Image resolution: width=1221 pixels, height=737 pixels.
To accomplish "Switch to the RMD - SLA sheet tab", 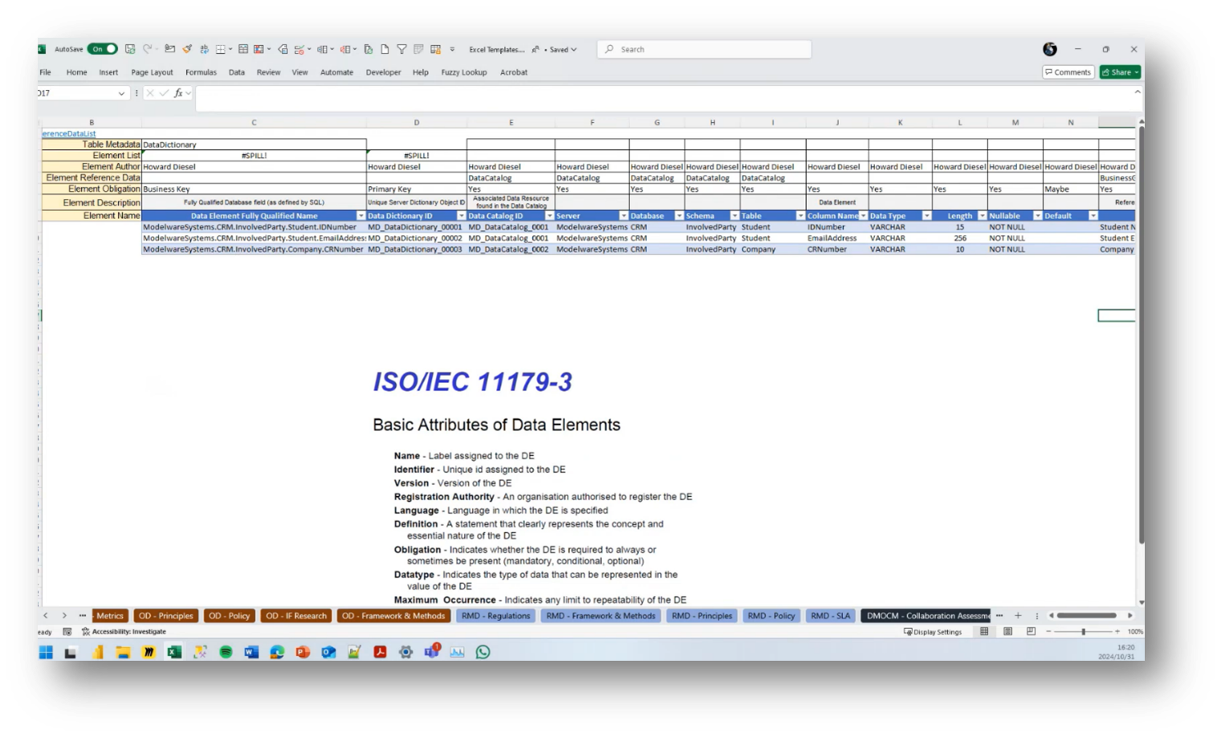I will click(x=830, y=616).
